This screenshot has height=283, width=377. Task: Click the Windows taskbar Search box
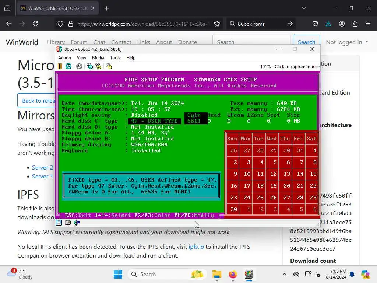click(x=167, y=274)
